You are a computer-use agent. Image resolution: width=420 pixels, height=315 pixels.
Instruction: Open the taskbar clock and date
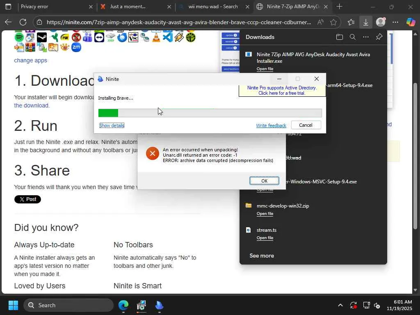click(x=399, y=305)
